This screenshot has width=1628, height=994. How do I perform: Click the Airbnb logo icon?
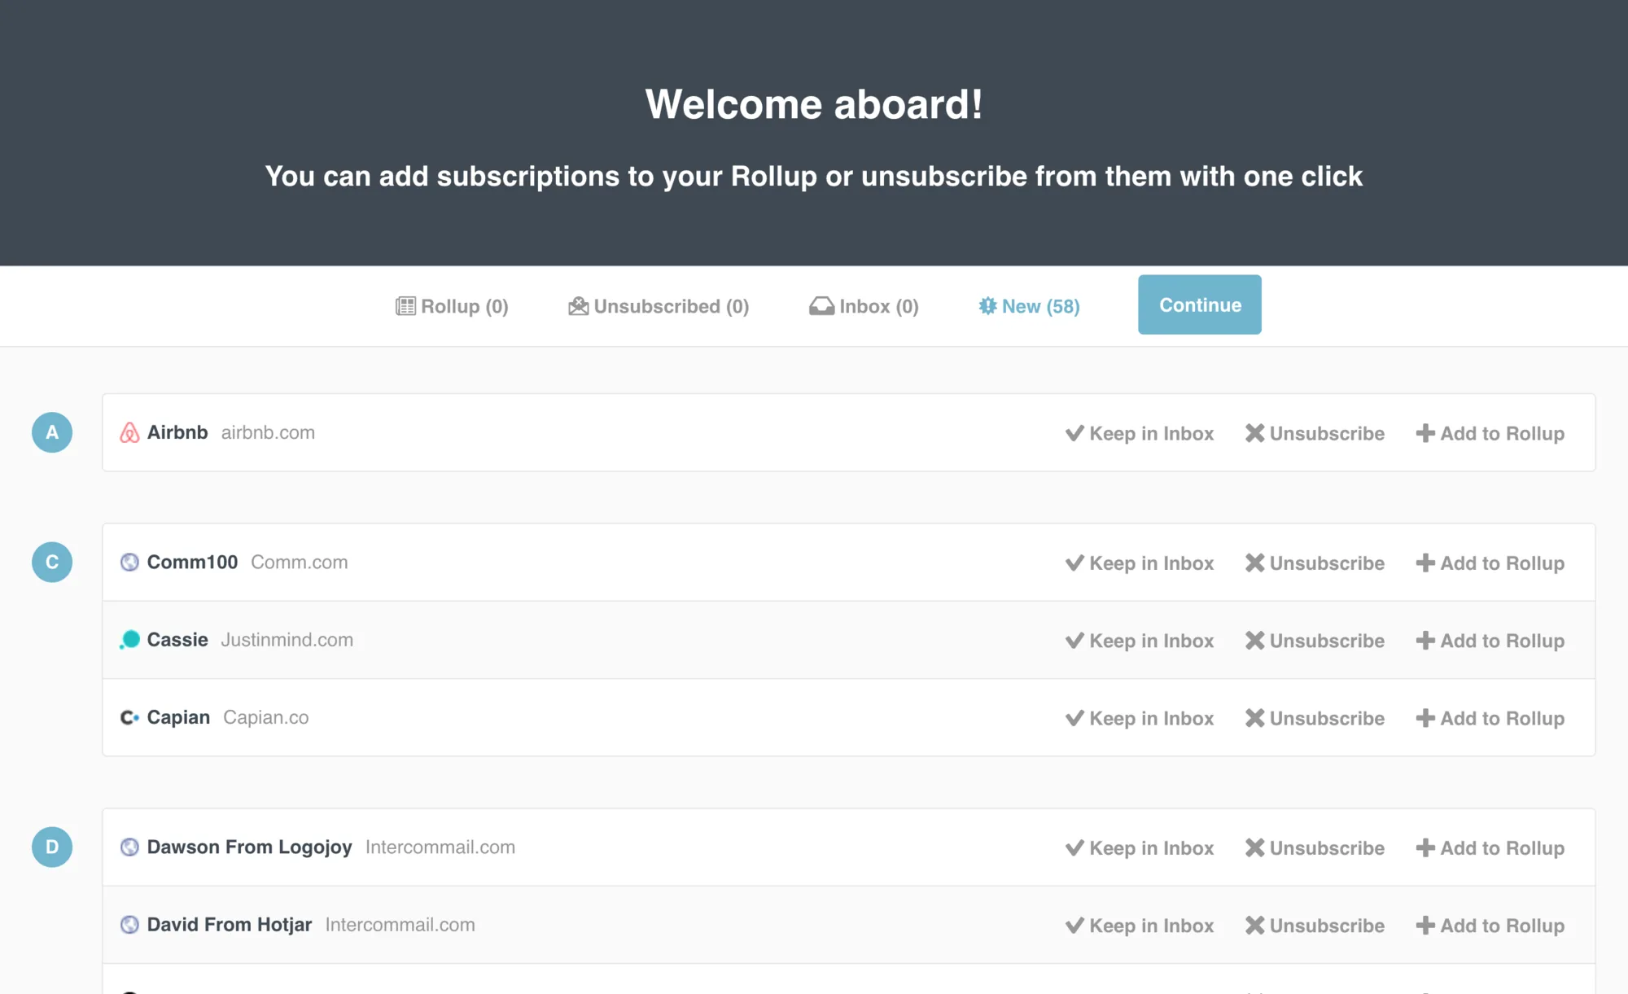[x=129, y=432]
